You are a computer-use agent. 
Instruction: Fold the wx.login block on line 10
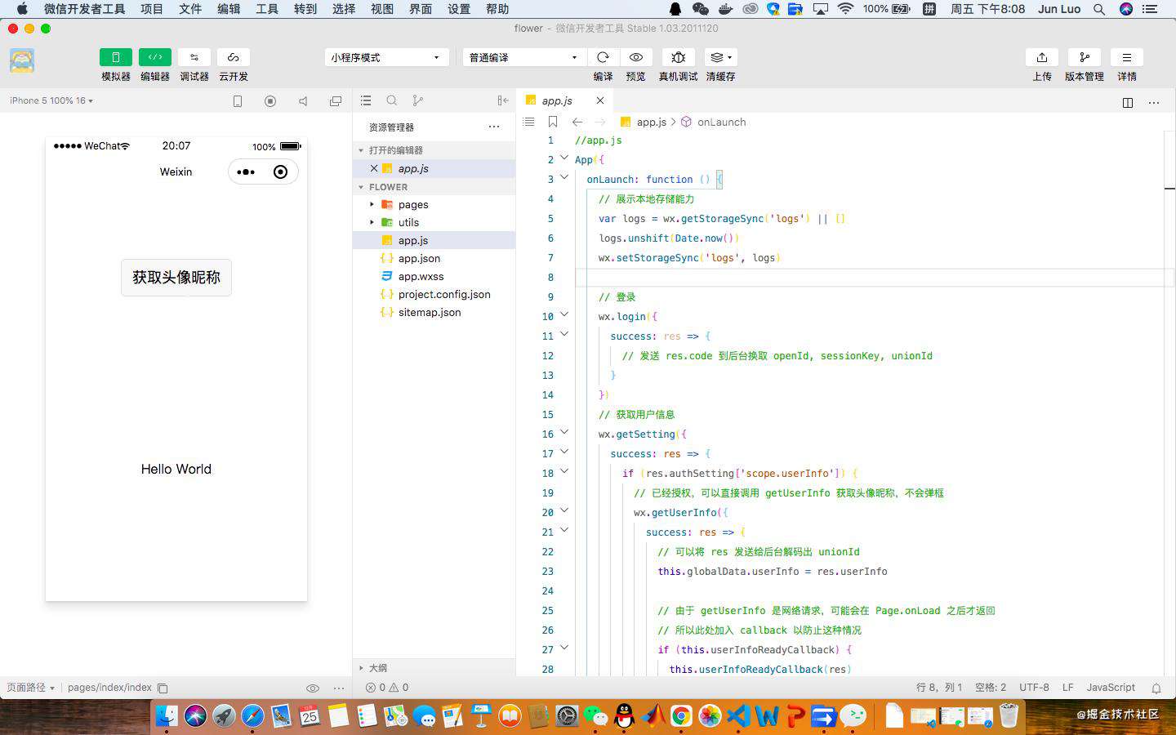coord(564,315)
